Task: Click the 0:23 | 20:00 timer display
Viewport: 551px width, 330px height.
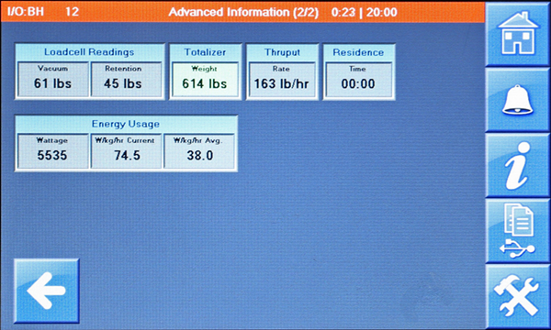Action: [364, 12]
